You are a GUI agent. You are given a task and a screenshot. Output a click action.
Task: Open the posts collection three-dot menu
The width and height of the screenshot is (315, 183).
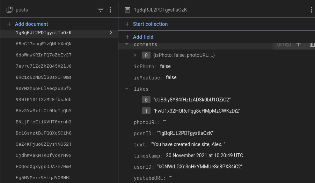(x=110, y=10)
